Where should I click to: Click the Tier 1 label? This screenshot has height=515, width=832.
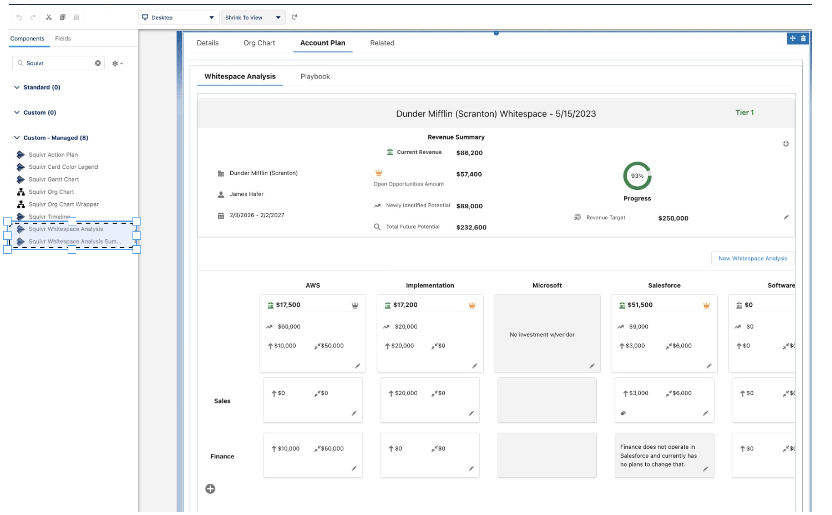click(x=744, y=112)
